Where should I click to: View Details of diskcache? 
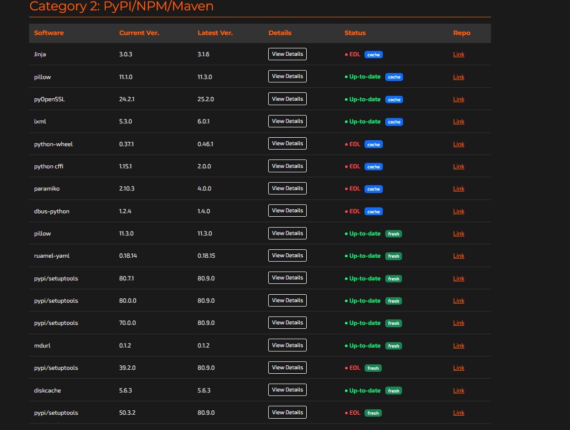pyautogui.click(x=287, y=390)
